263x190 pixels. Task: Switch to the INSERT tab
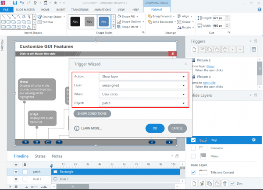pos(61,10)
